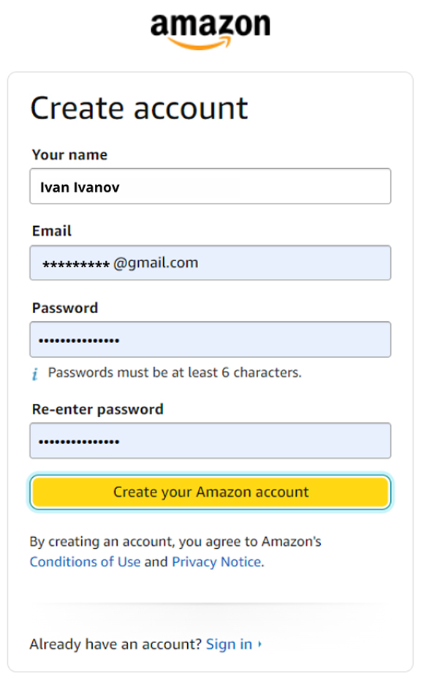Open the Privacy Notice link
The width and height of the screenshot is (421, 679).
[217, 562]
